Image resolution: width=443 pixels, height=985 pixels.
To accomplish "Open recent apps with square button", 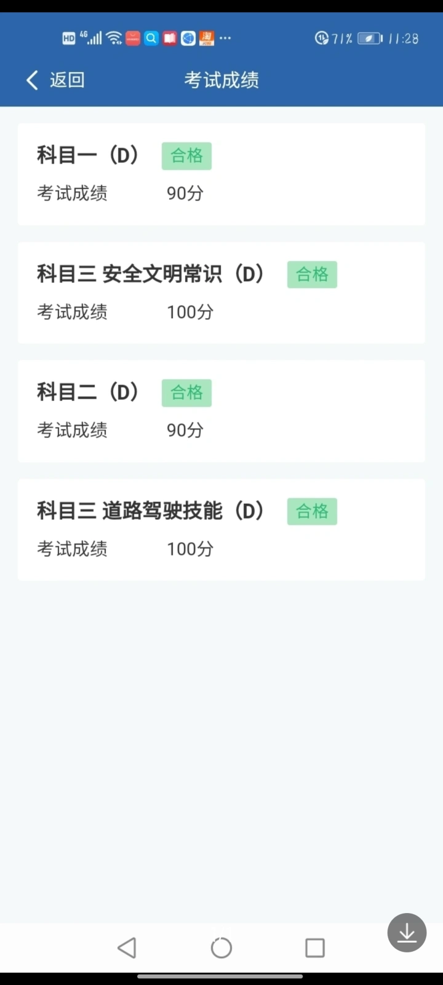I will pos(314,947).
